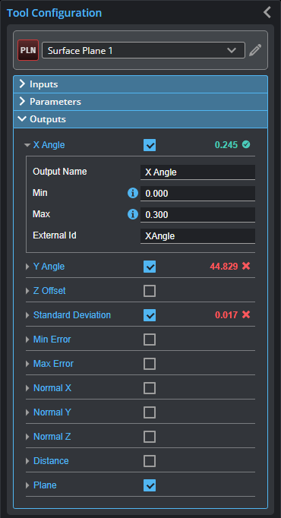Collapse the Tool Configuration panel arrow
The width and height of the screenshot is (281, 518).
[267, 12]
